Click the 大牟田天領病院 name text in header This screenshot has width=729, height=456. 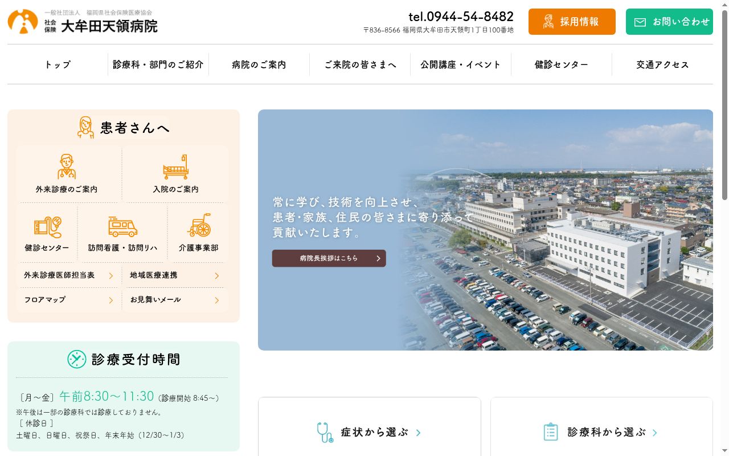click(x=109, y=26)
